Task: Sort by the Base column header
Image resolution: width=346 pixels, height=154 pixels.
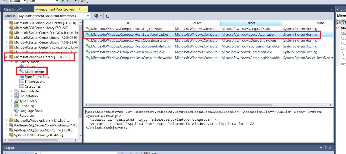Action: pyautogui.click(x=307, y=23)
